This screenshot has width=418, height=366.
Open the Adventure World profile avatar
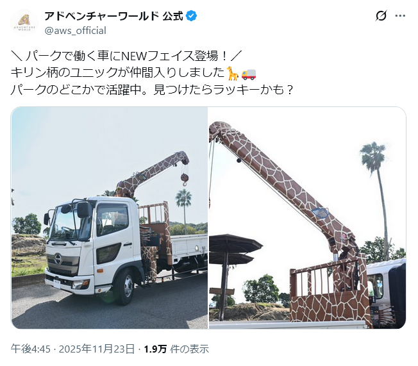24,22
